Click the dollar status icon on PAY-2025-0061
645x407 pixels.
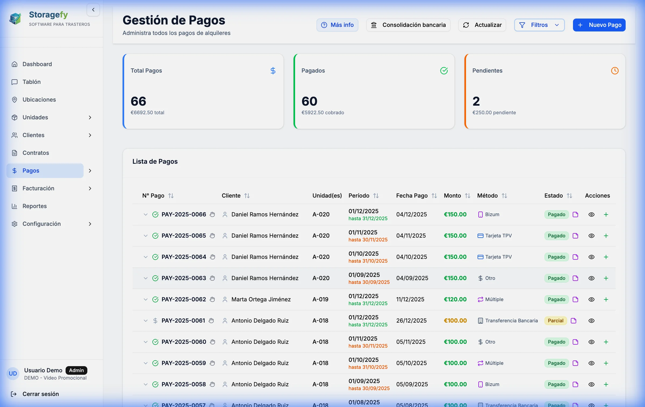point(155,320)
